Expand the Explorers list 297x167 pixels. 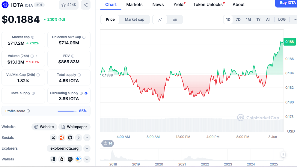(87, 148)
